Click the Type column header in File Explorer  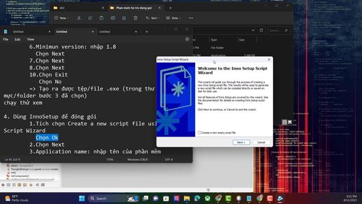pos(214,40)
